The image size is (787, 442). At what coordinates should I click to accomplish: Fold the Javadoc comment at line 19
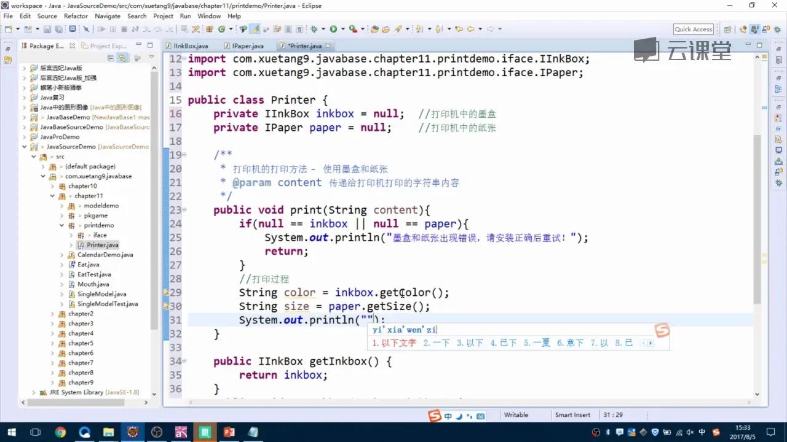(184, 155)
